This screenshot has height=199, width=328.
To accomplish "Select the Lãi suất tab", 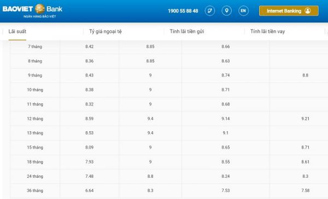I will 17,31.
